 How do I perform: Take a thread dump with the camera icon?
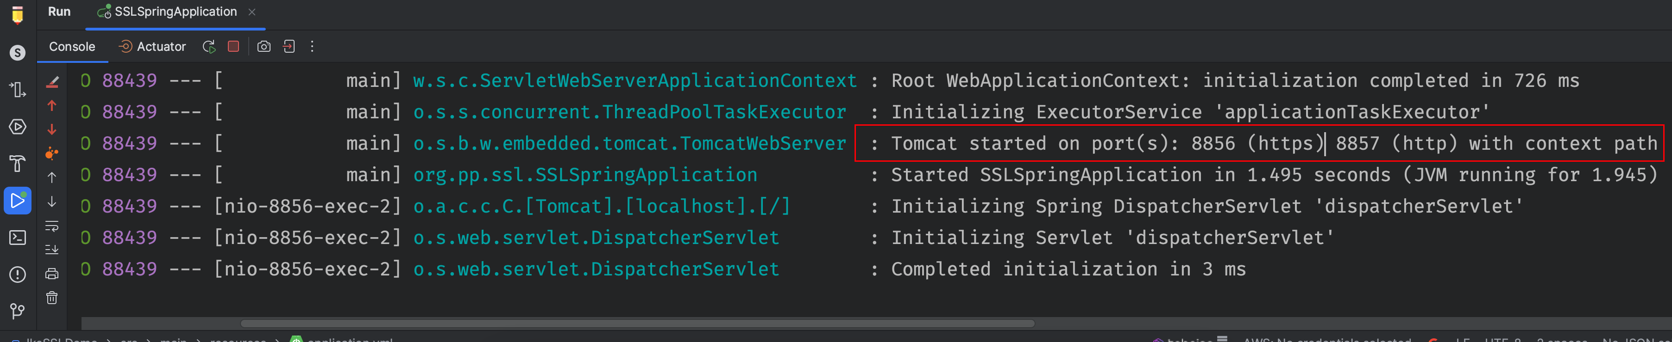coord(264,47)
